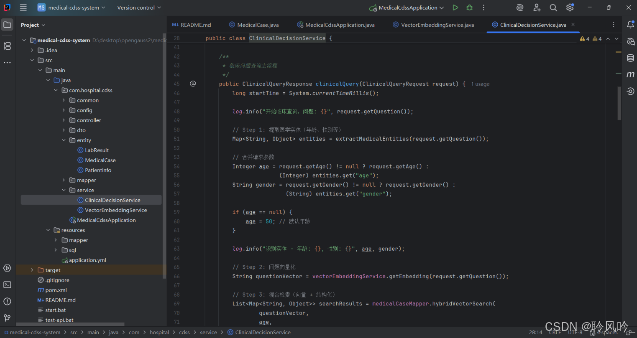
Task: Expand the mapper package under com.hospital.cdss
Action: pyautogui.click(x=64, y=180)
